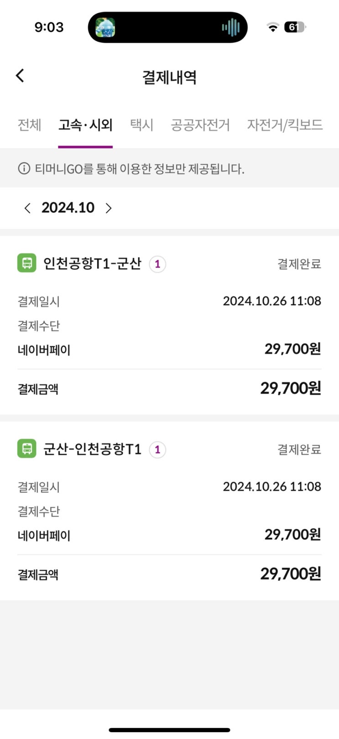
Task: Switch to the 택시 tab
Action: point(141,125)
